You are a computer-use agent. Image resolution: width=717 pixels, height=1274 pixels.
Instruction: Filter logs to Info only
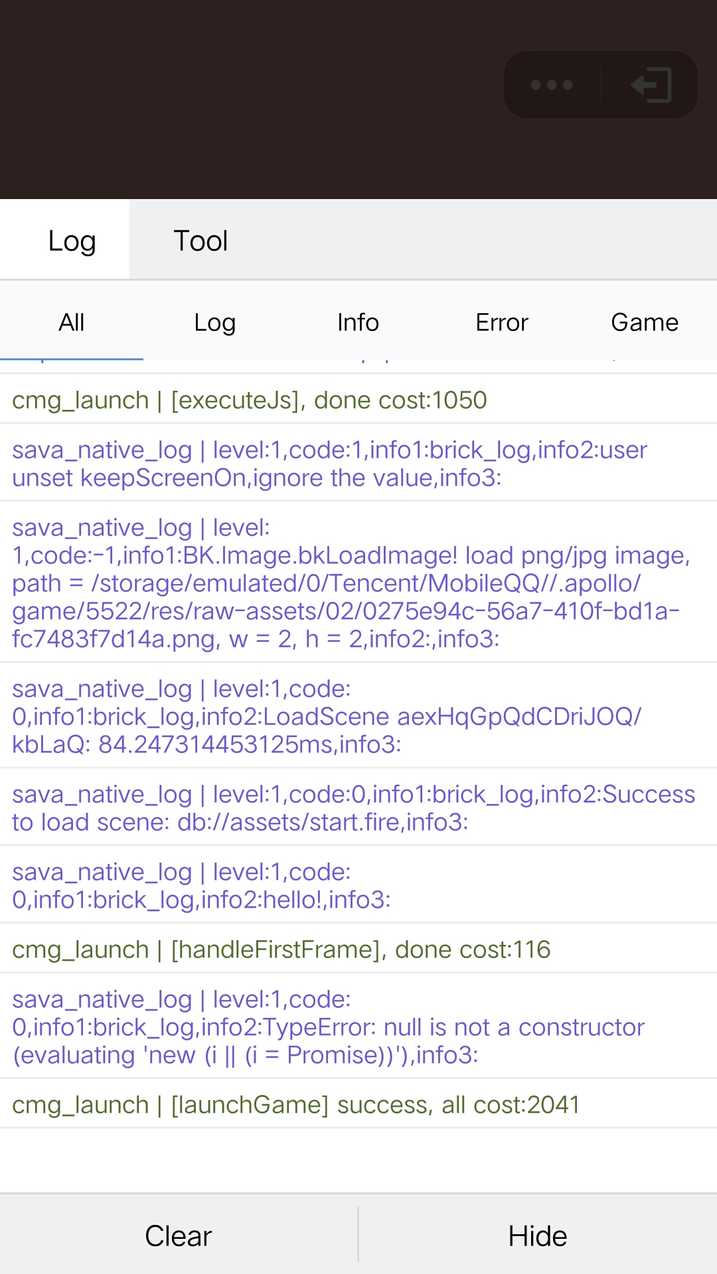[x=358, y=322]
